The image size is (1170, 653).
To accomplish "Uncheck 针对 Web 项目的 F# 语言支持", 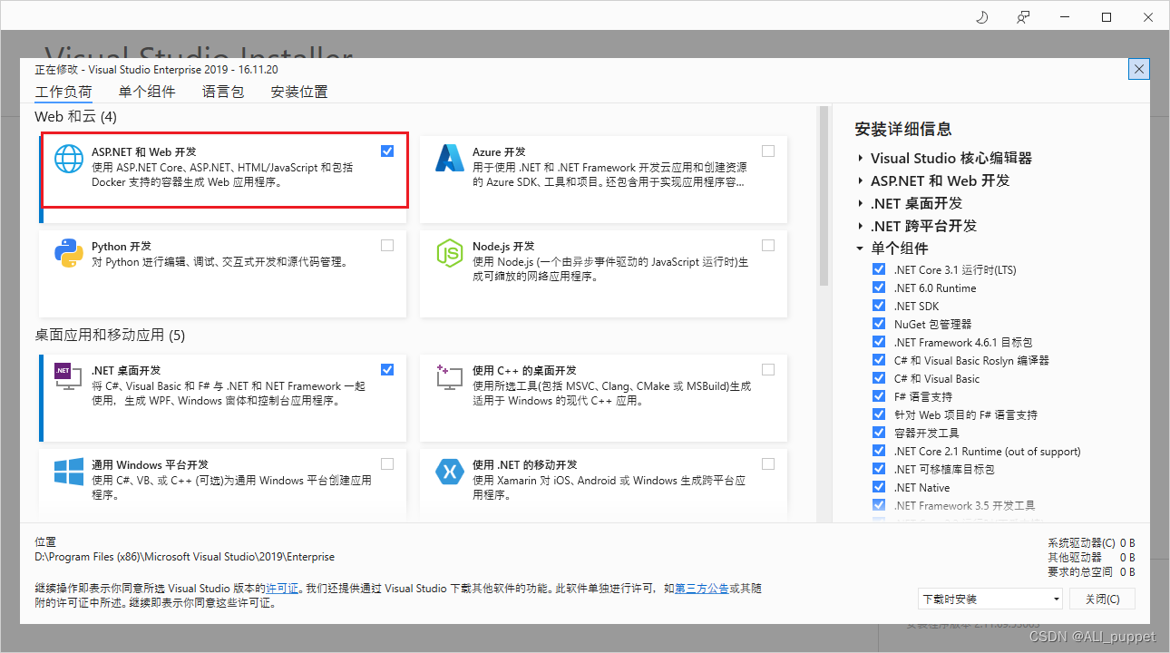I will [878, 414].
